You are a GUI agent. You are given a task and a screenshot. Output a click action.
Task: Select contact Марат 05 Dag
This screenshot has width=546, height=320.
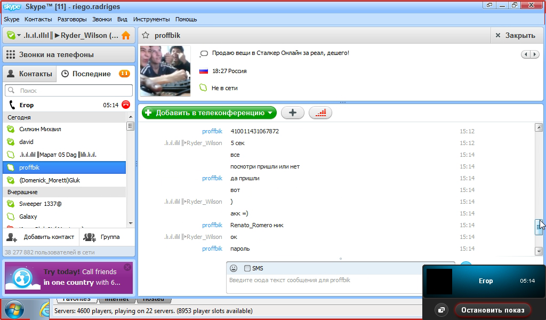(65, 155)
